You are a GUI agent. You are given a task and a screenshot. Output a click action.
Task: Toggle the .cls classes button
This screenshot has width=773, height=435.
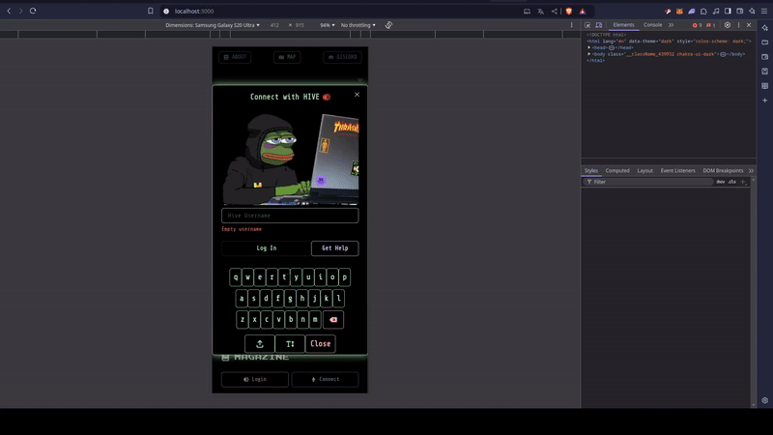(x=732, y=182)
